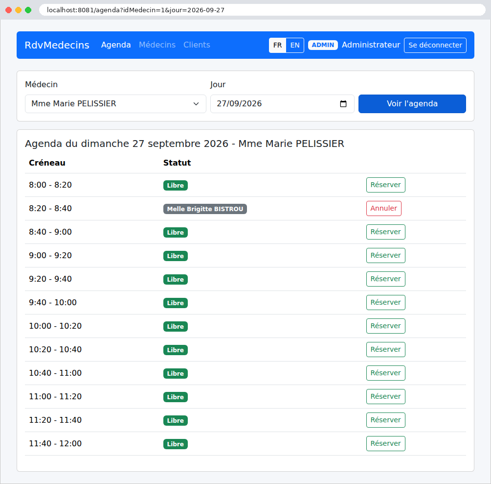This screenshot has height=484, width=491.
Task: Reserve the 8:00 - 8:20 slot
Action: tap(386, 185)
